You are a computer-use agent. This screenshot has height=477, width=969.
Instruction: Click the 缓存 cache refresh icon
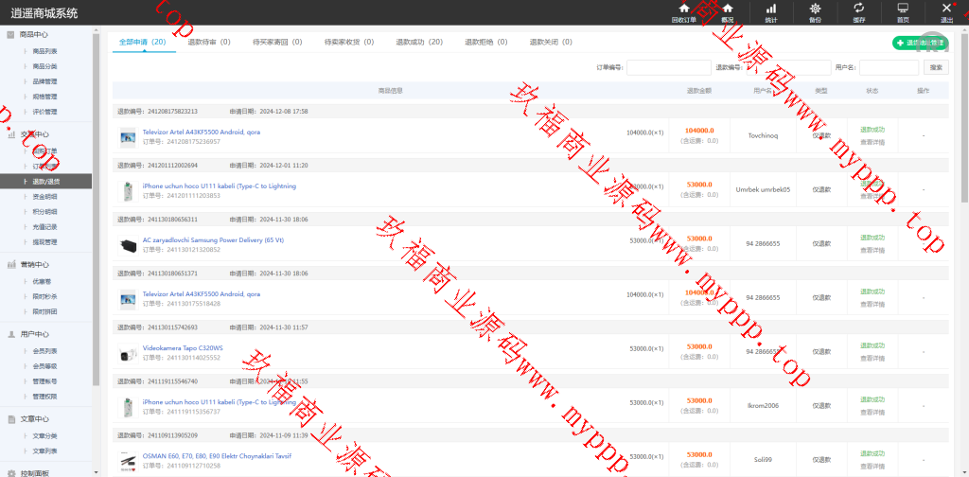click(x=858, y=9)
